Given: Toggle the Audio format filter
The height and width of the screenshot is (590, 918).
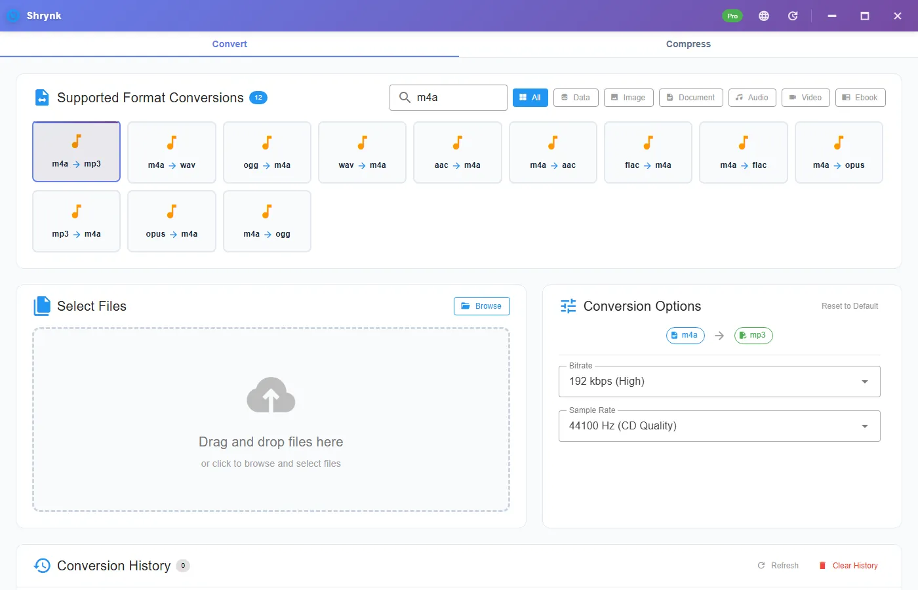Looking at the screenshot, I should 752,98.
